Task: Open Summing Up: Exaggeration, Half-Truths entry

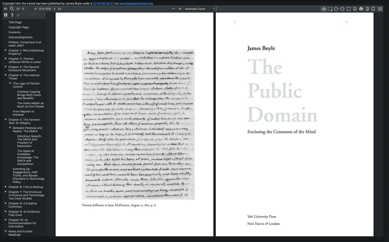Action: (x=29, y=175)
